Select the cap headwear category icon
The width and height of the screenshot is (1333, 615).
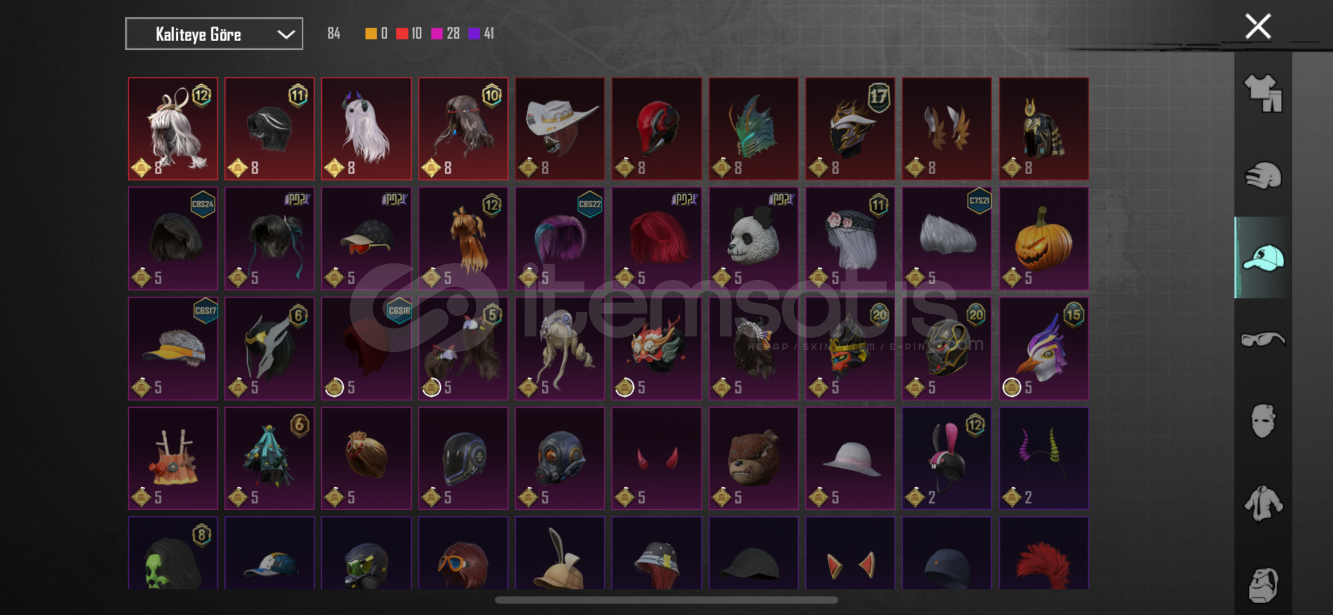point(1263,257)
